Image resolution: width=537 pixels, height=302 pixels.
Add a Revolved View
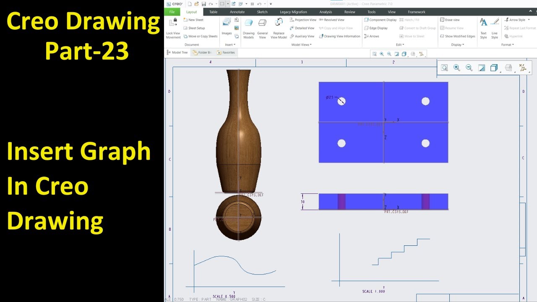coord(332,20)
